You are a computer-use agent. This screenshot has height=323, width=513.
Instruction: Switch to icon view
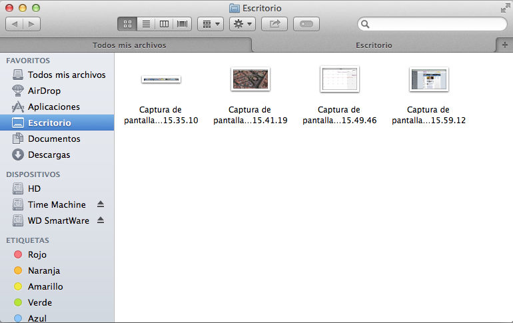point(127,24)
